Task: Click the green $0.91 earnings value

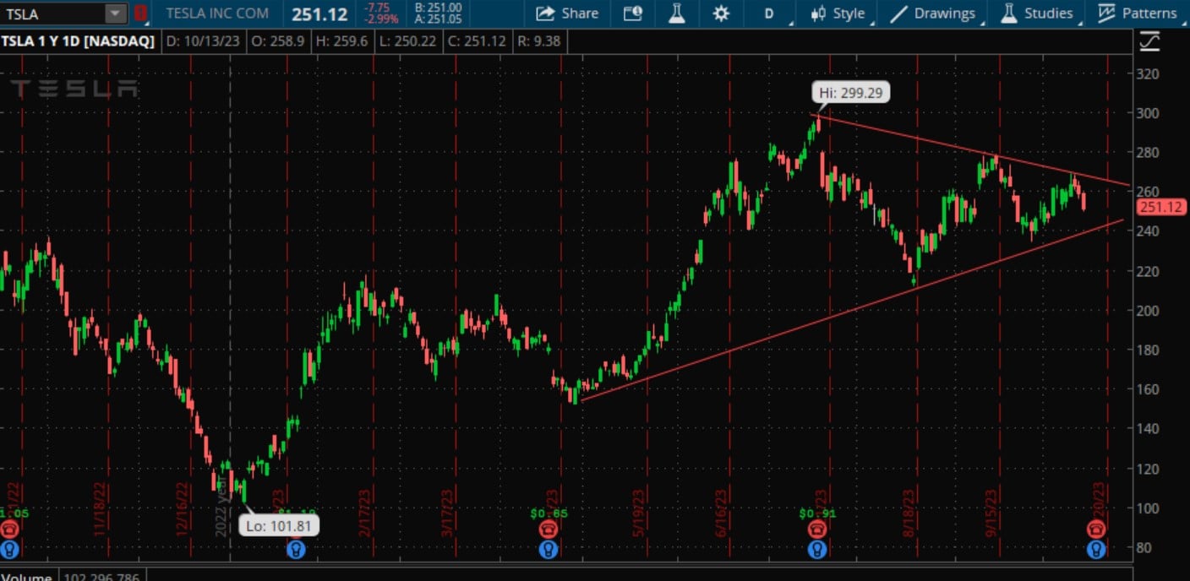Action: point(816,513)
